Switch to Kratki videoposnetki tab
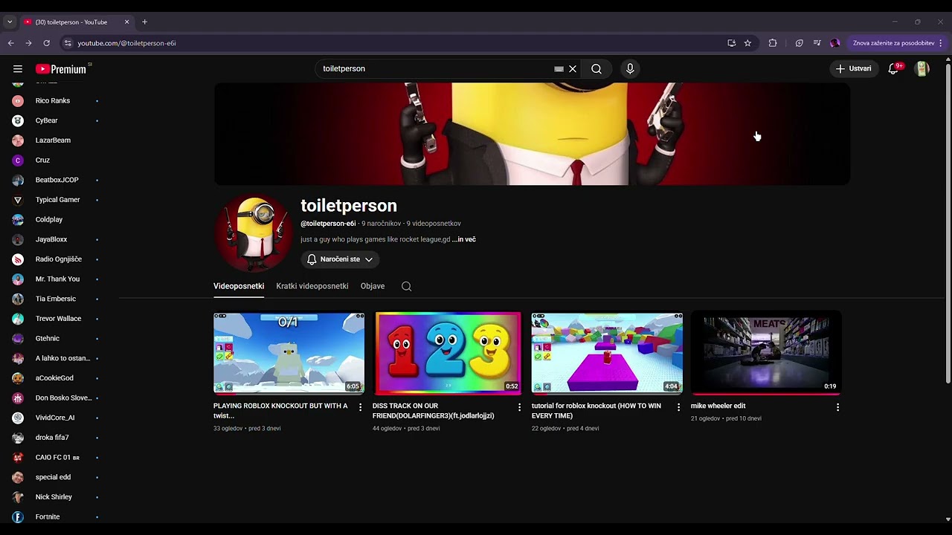The width and height of the screenshot is (952, 535). click(312, 286)
